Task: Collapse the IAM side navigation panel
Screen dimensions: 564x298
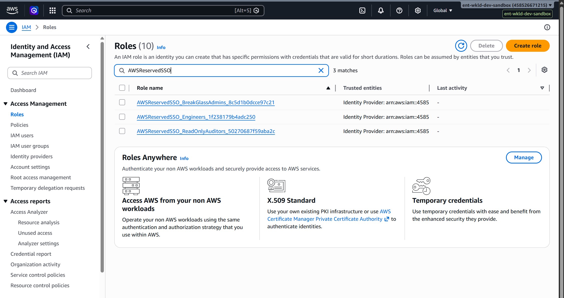Action: (x=88, y=46)
